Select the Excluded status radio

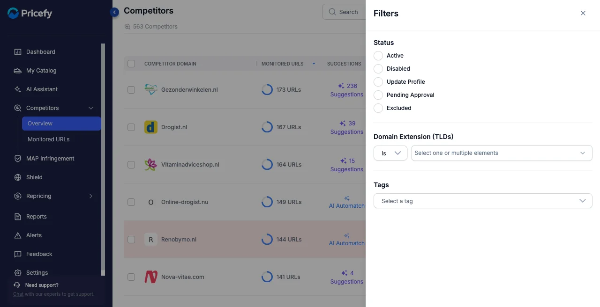378,108
